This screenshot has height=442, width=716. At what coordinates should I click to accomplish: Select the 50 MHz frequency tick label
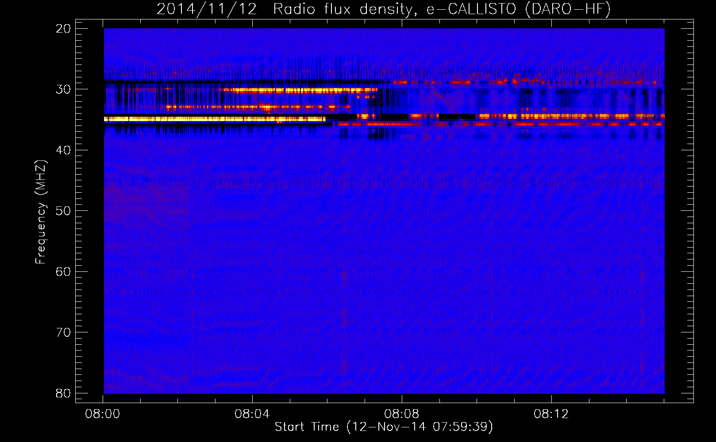(x=64, y=211)
